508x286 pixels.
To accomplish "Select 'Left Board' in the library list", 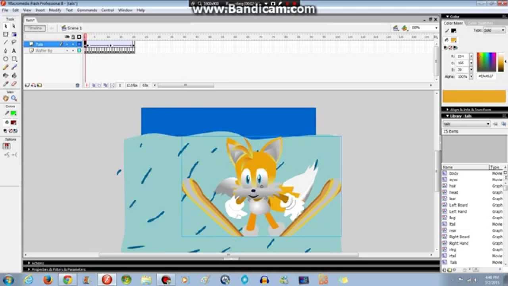I will tap(458, 205).
